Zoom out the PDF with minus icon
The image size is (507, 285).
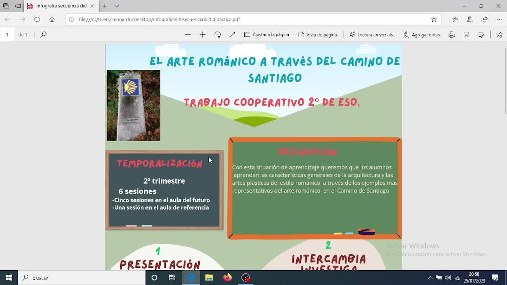coord(188,35)
